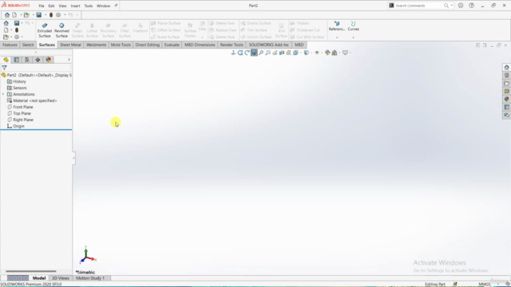Open the Search Commands dropdown arrow
The image size is (511, 287).
(452, 6)
